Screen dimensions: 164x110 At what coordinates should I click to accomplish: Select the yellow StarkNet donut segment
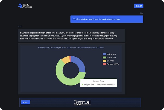(65, 59)
